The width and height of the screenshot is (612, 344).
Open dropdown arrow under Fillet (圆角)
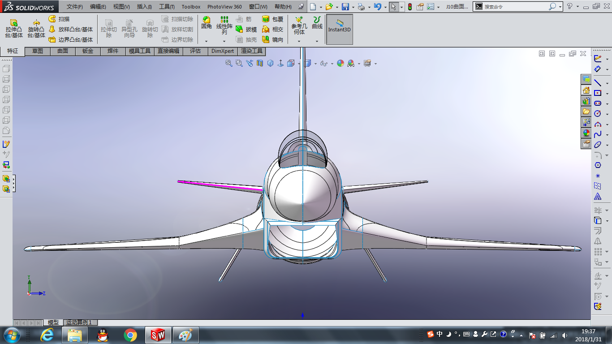[207, 41]
